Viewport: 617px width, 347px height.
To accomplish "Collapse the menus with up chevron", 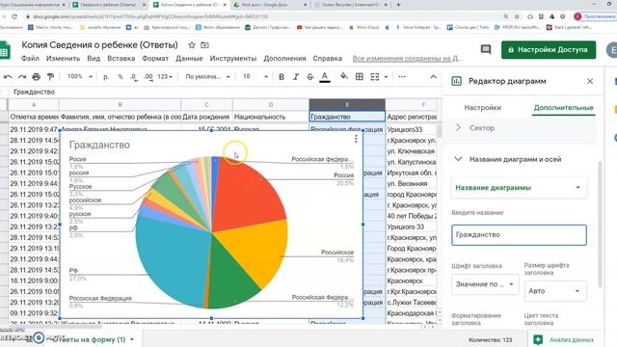I will 433,77.
